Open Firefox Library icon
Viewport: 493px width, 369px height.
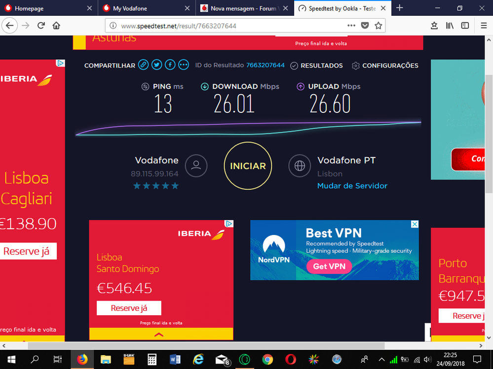[450, 26]
